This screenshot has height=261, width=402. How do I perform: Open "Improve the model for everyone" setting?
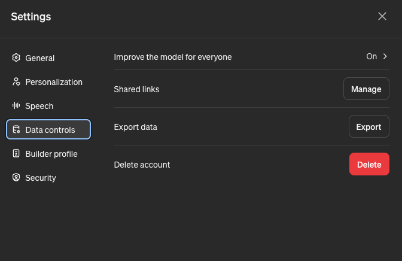(173, 57)
